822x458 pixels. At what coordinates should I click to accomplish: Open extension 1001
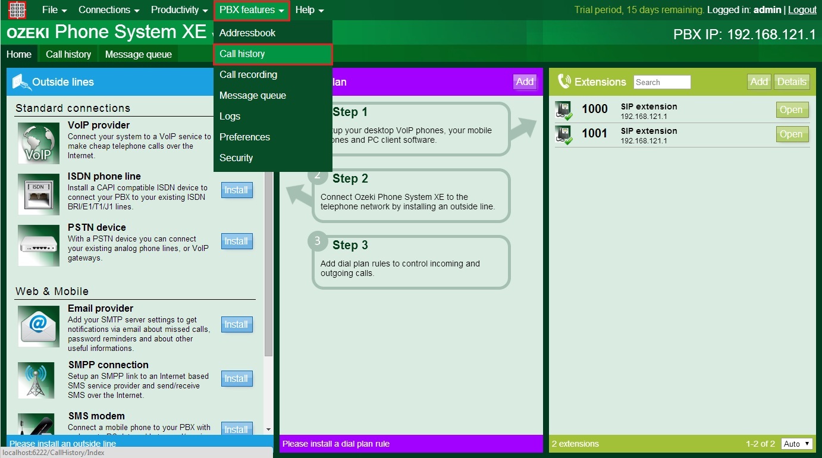792,134
